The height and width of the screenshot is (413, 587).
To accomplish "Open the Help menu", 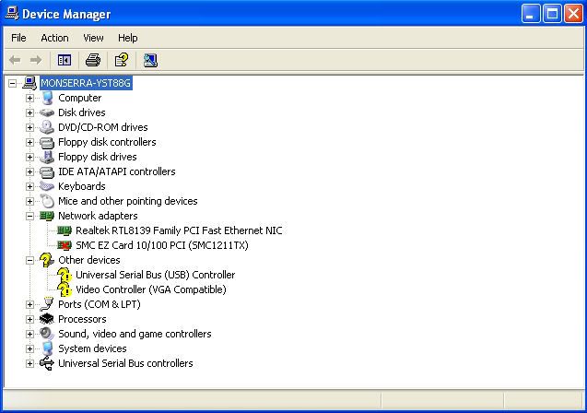I will (128, 38).
